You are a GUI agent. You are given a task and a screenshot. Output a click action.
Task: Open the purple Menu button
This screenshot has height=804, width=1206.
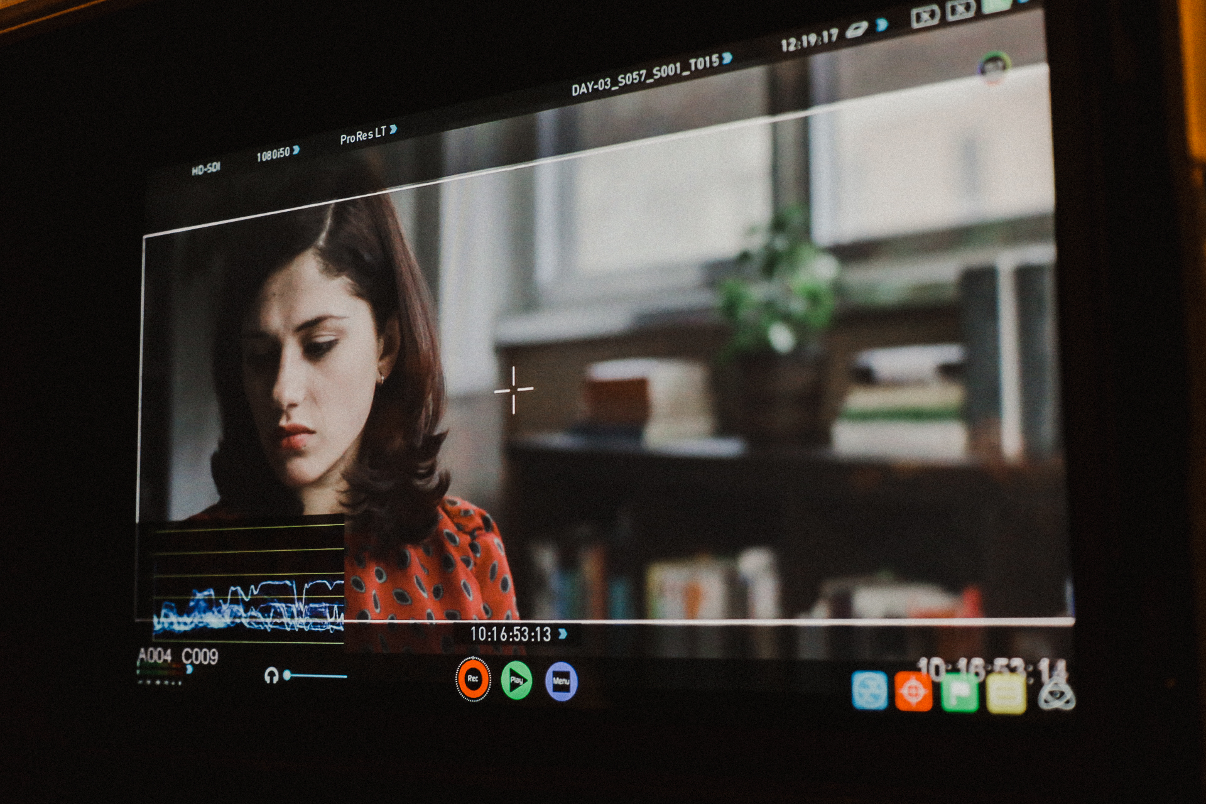tap(561, 682)
